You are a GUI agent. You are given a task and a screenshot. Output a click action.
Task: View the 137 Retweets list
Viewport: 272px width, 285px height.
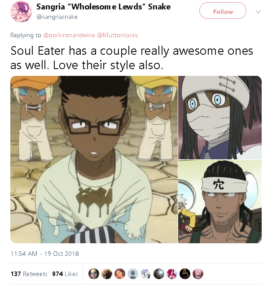point(29,274)
